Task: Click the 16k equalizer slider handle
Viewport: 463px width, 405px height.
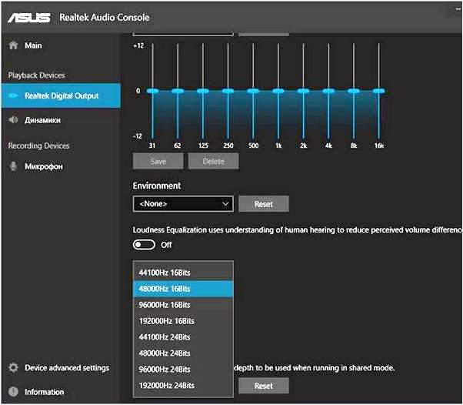Action: click(379, 91)
